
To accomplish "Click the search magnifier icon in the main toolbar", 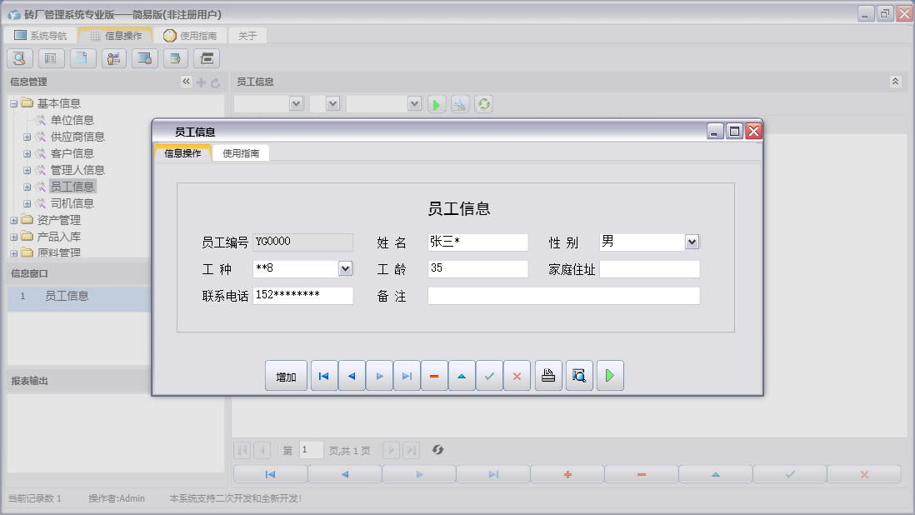I will point(20,58).
